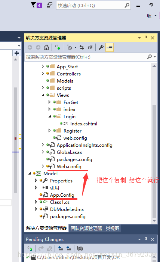Click the editor split handle above the scrollbar

[17, 53]
